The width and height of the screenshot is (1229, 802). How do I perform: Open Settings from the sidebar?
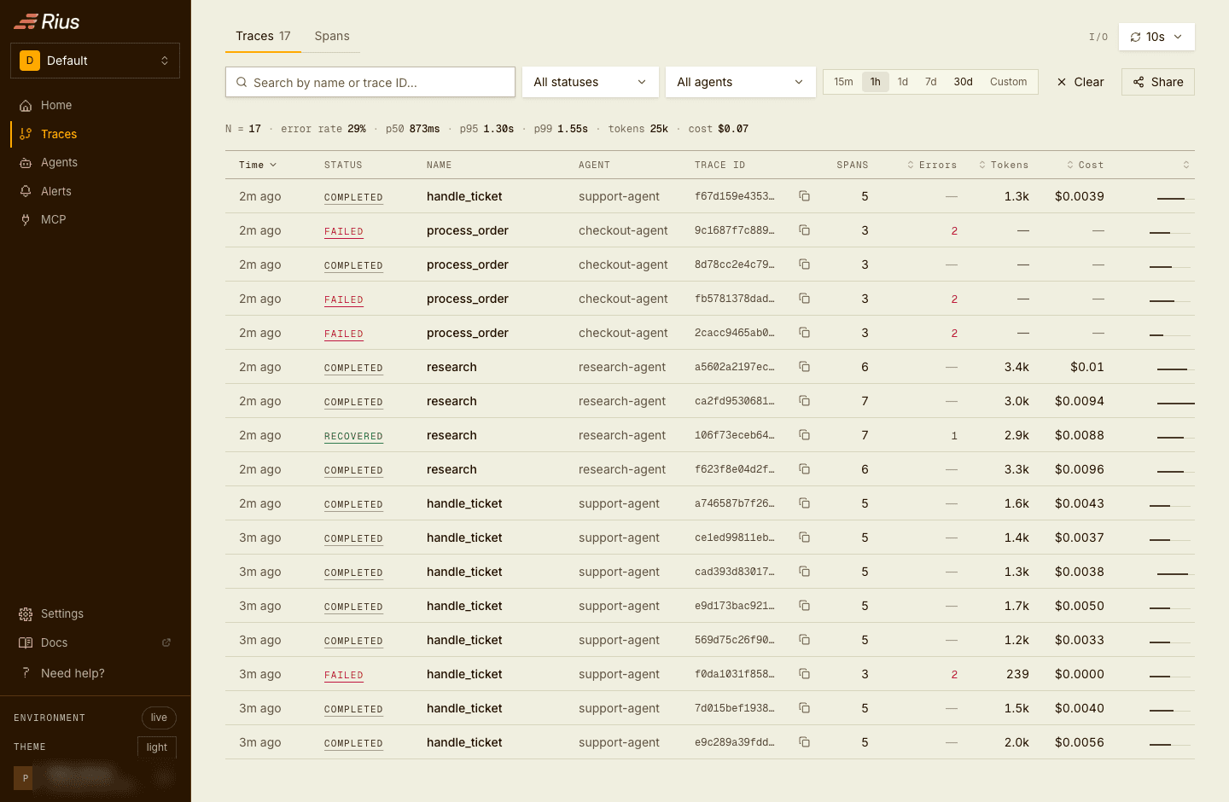tap(95, 613)
